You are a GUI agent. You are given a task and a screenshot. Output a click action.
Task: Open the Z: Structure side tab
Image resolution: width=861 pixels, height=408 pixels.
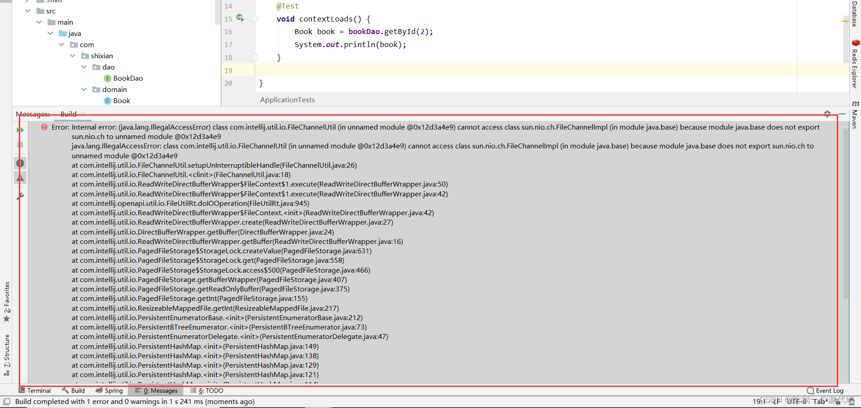[7, 355]
